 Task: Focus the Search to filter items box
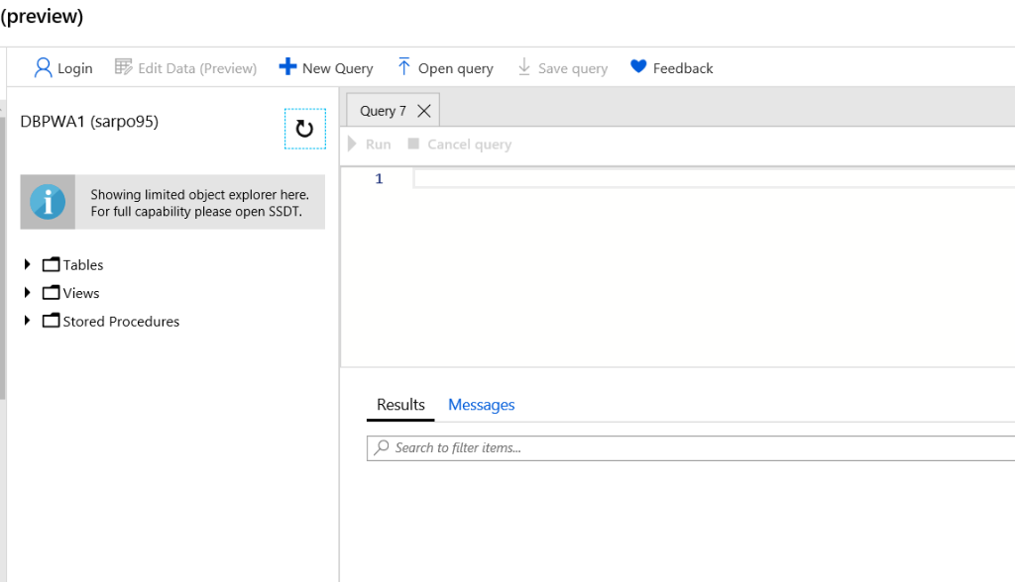(x=691, y=447)
